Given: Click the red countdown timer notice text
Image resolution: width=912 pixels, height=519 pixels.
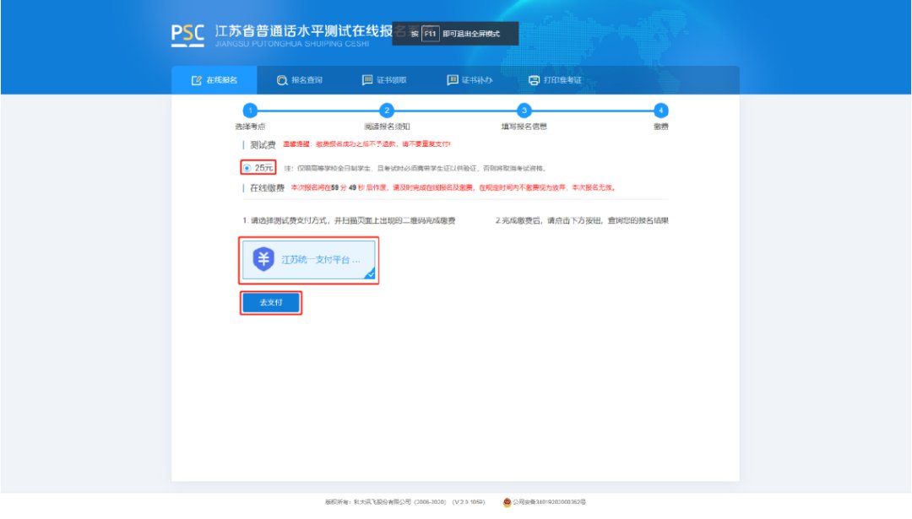Looking at the screenshot, I should (x=453, y=187).
